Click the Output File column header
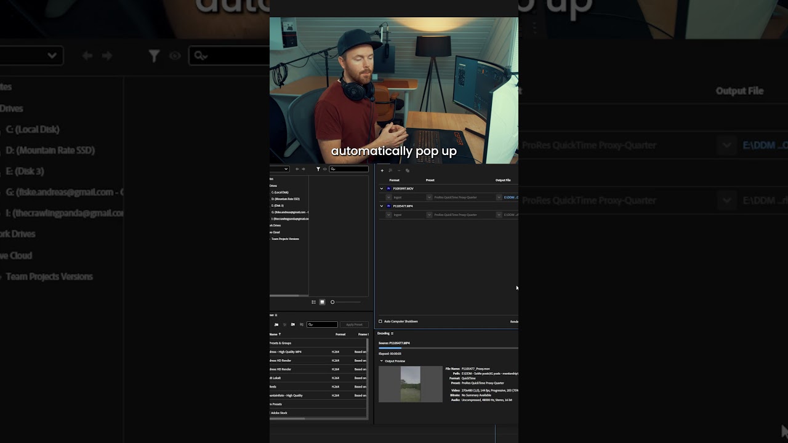This screenshot has width=788, height=443. click(x=503, y=180)
